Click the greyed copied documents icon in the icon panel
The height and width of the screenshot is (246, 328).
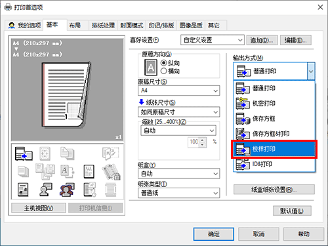67,153
